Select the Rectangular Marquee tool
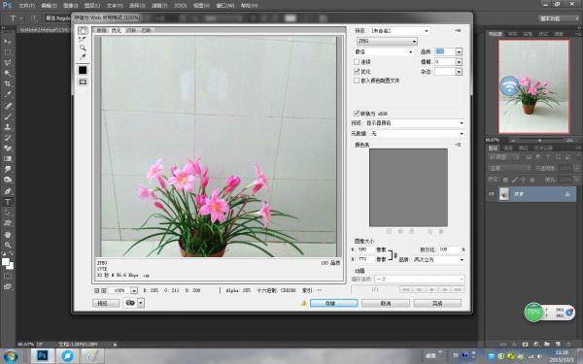 8,52
